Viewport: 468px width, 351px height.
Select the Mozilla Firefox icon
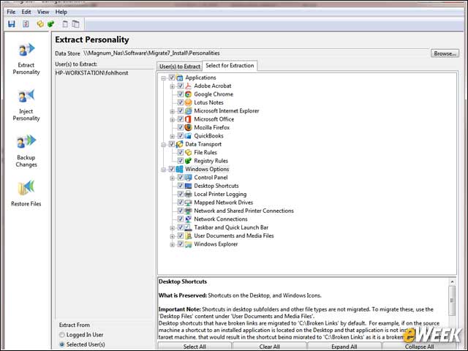188,128
